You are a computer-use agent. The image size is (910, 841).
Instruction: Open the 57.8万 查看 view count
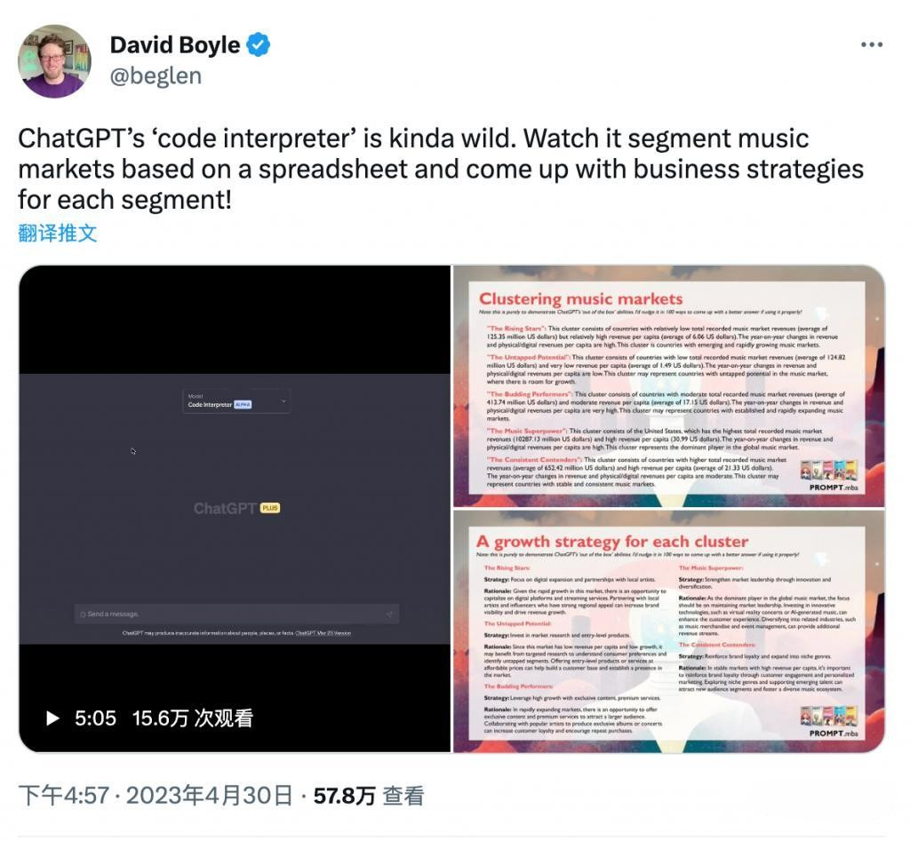[369, 796]
